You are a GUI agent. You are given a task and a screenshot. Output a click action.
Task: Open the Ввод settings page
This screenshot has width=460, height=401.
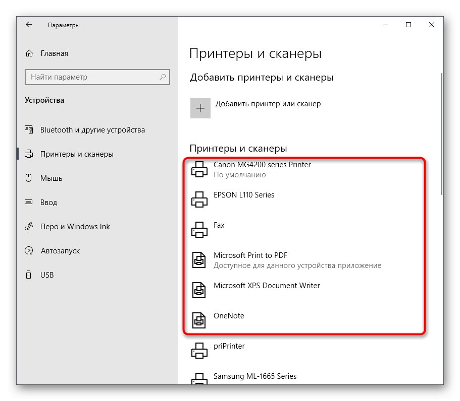pyautogui.click(x=48, y=202)
